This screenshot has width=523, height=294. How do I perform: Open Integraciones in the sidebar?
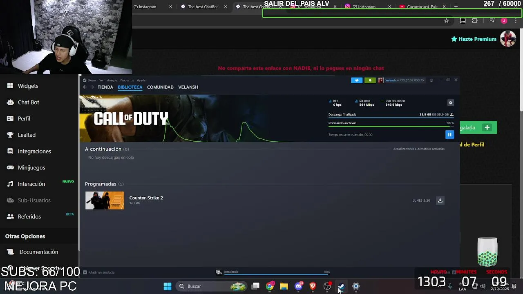[34, 151]
